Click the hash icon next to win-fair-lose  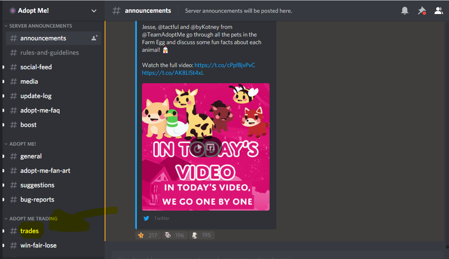14,245
